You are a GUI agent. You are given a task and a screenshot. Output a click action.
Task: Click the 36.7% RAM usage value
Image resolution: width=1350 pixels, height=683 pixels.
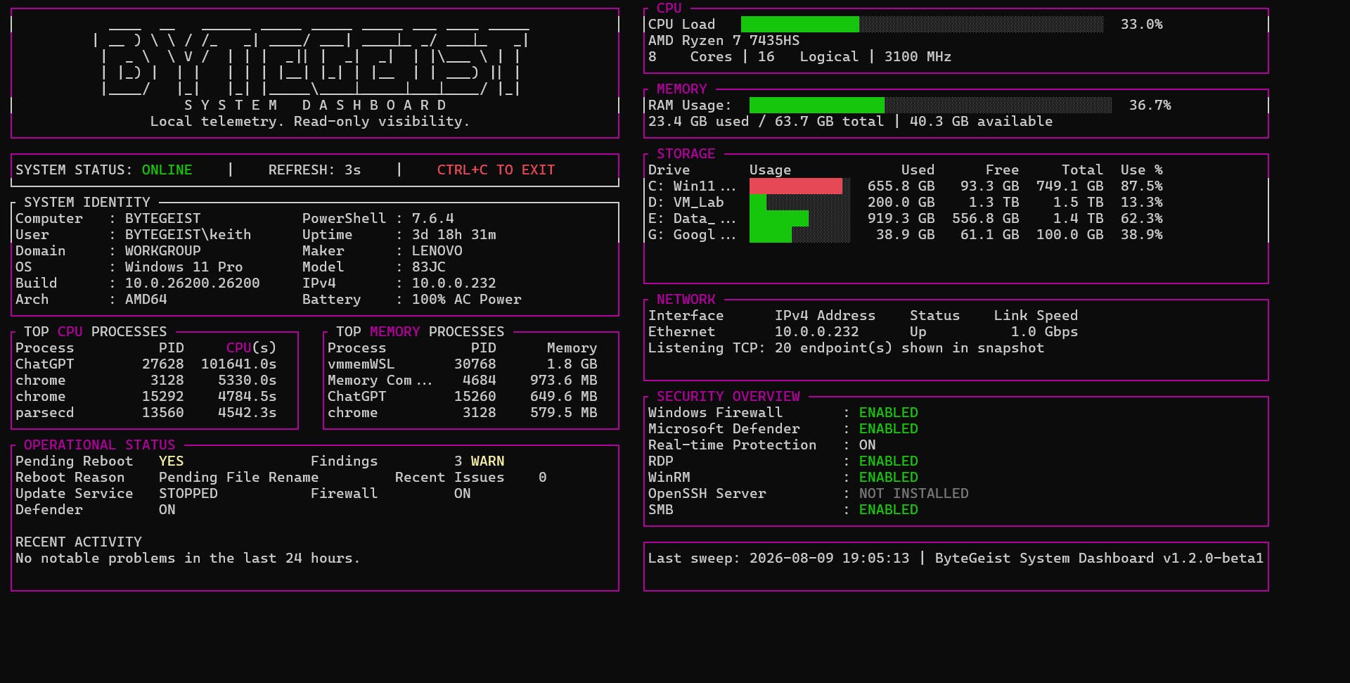point(1150,105)
